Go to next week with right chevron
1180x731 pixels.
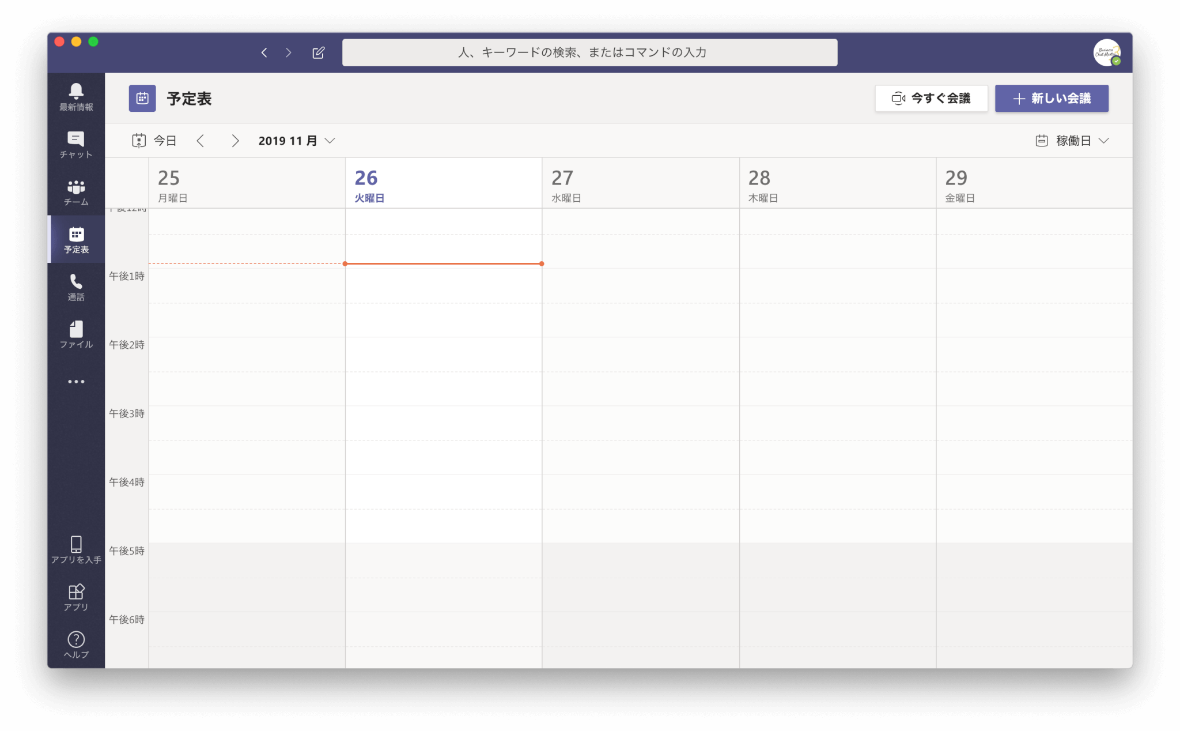coord(235,141)
